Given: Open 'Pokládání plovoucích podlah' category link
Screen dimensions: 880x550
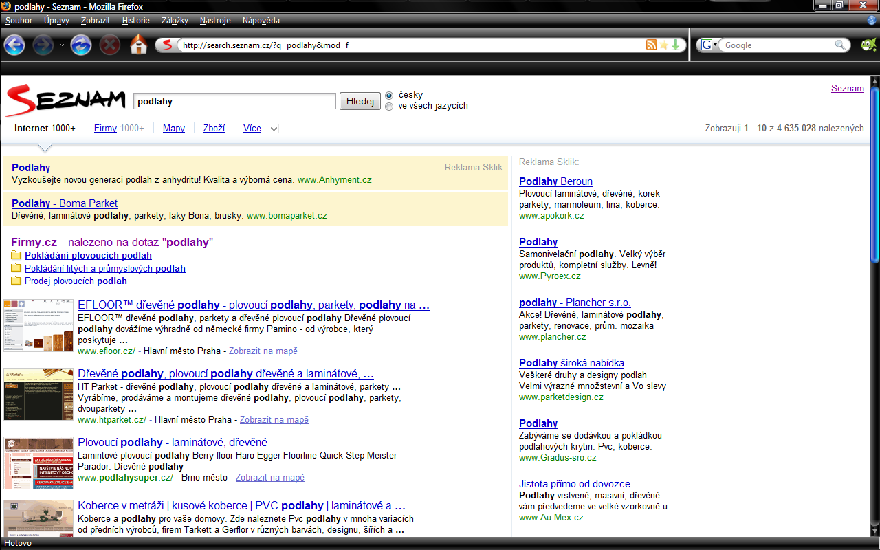Looking at the screenshot, I should click(88, 255).
